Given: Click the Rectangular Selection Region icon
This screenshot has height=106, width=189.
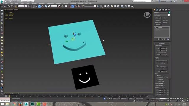Looking at the screenshot, I should coord(32,6).
